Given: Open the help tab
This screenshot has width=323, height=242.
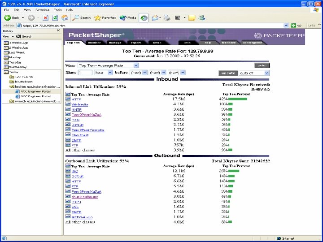Looking at the screenshot, I should coord(208,43).
